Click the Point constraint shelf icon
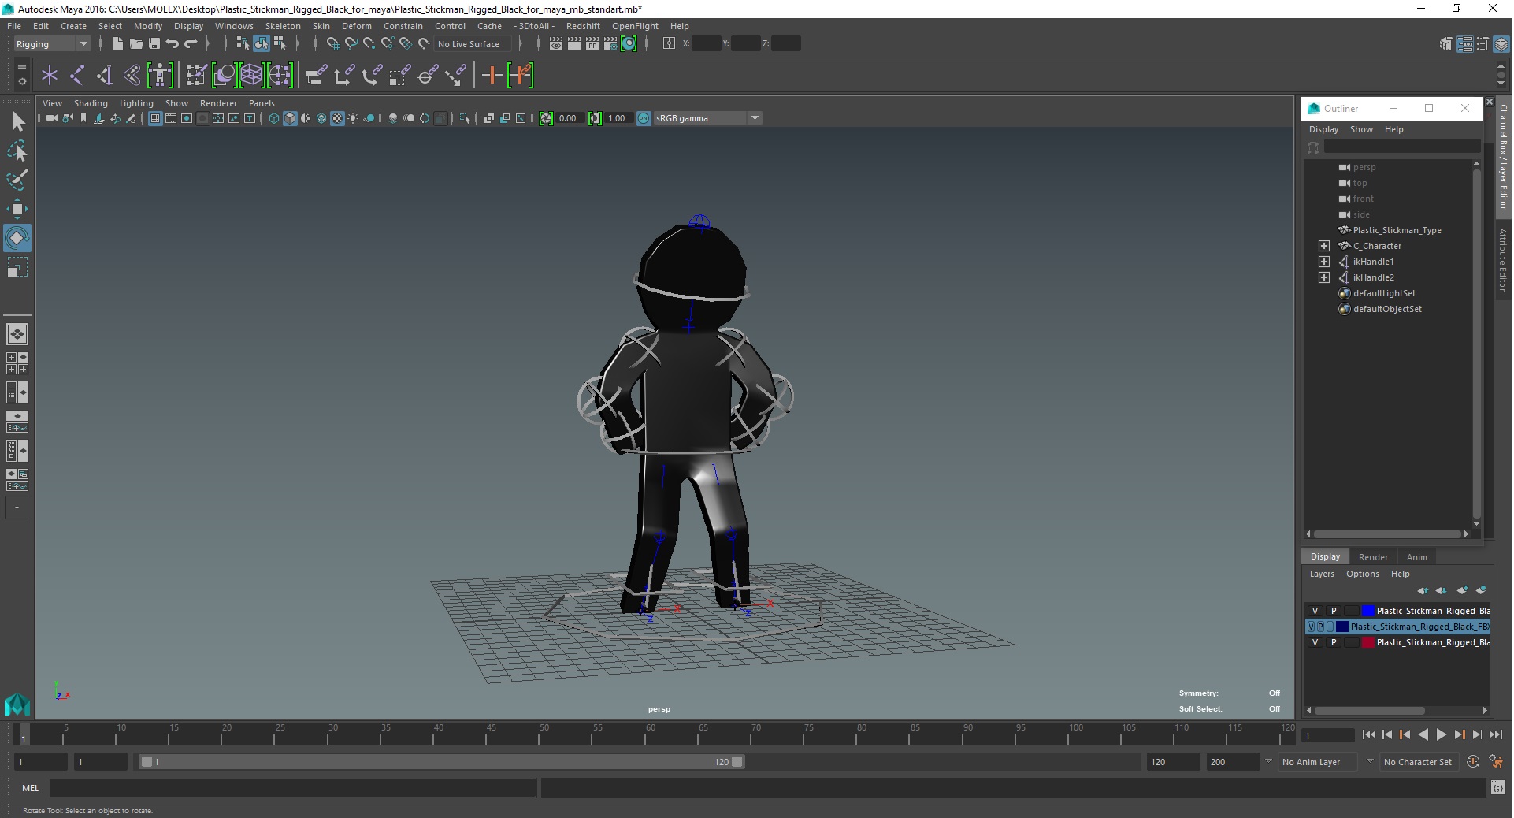The width and height of the screenshot is (1514, 818). (x=344, y=76)
